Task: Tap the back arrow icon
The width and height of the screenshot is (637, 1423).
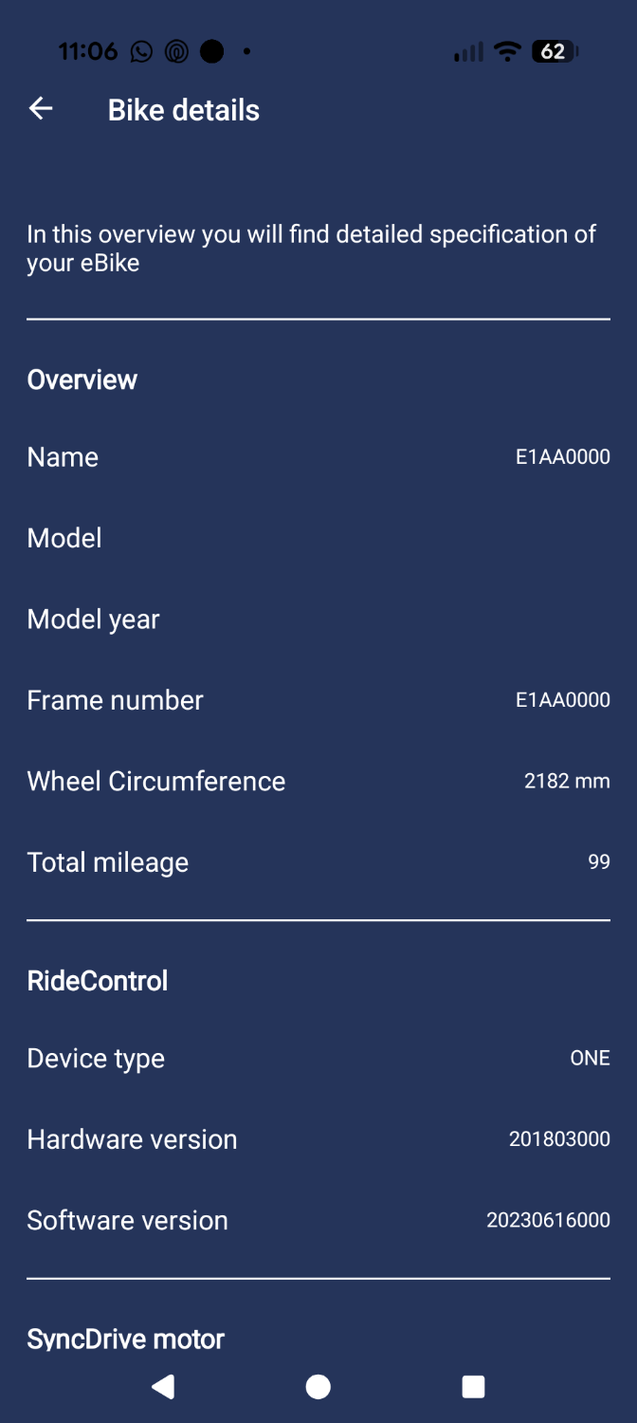Action: pos(41,109)
